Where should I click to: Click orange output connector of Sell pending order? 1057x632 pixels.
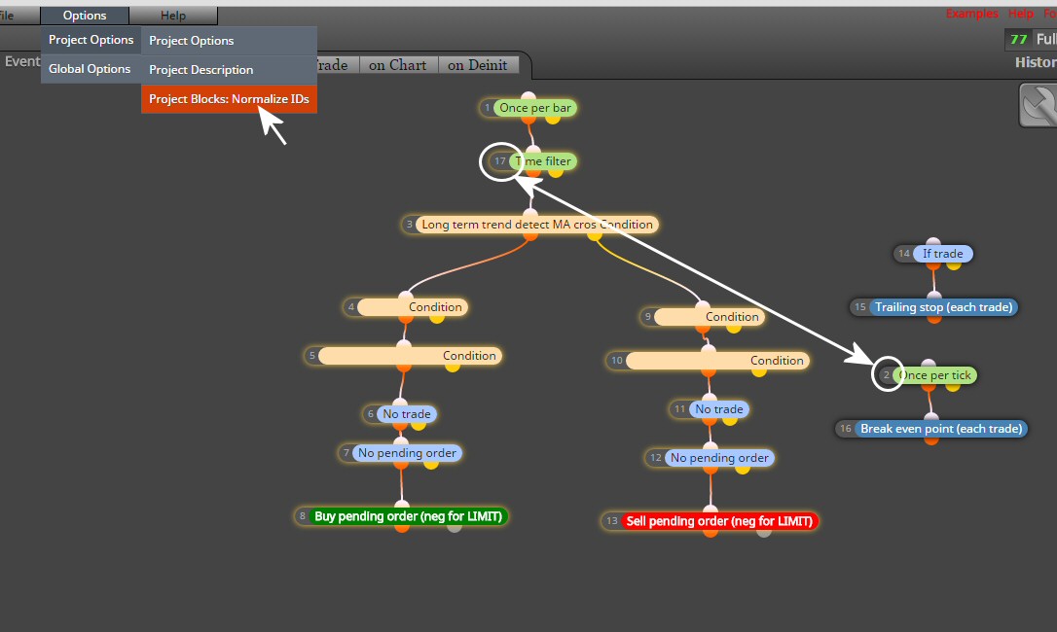tap(711, 532)
